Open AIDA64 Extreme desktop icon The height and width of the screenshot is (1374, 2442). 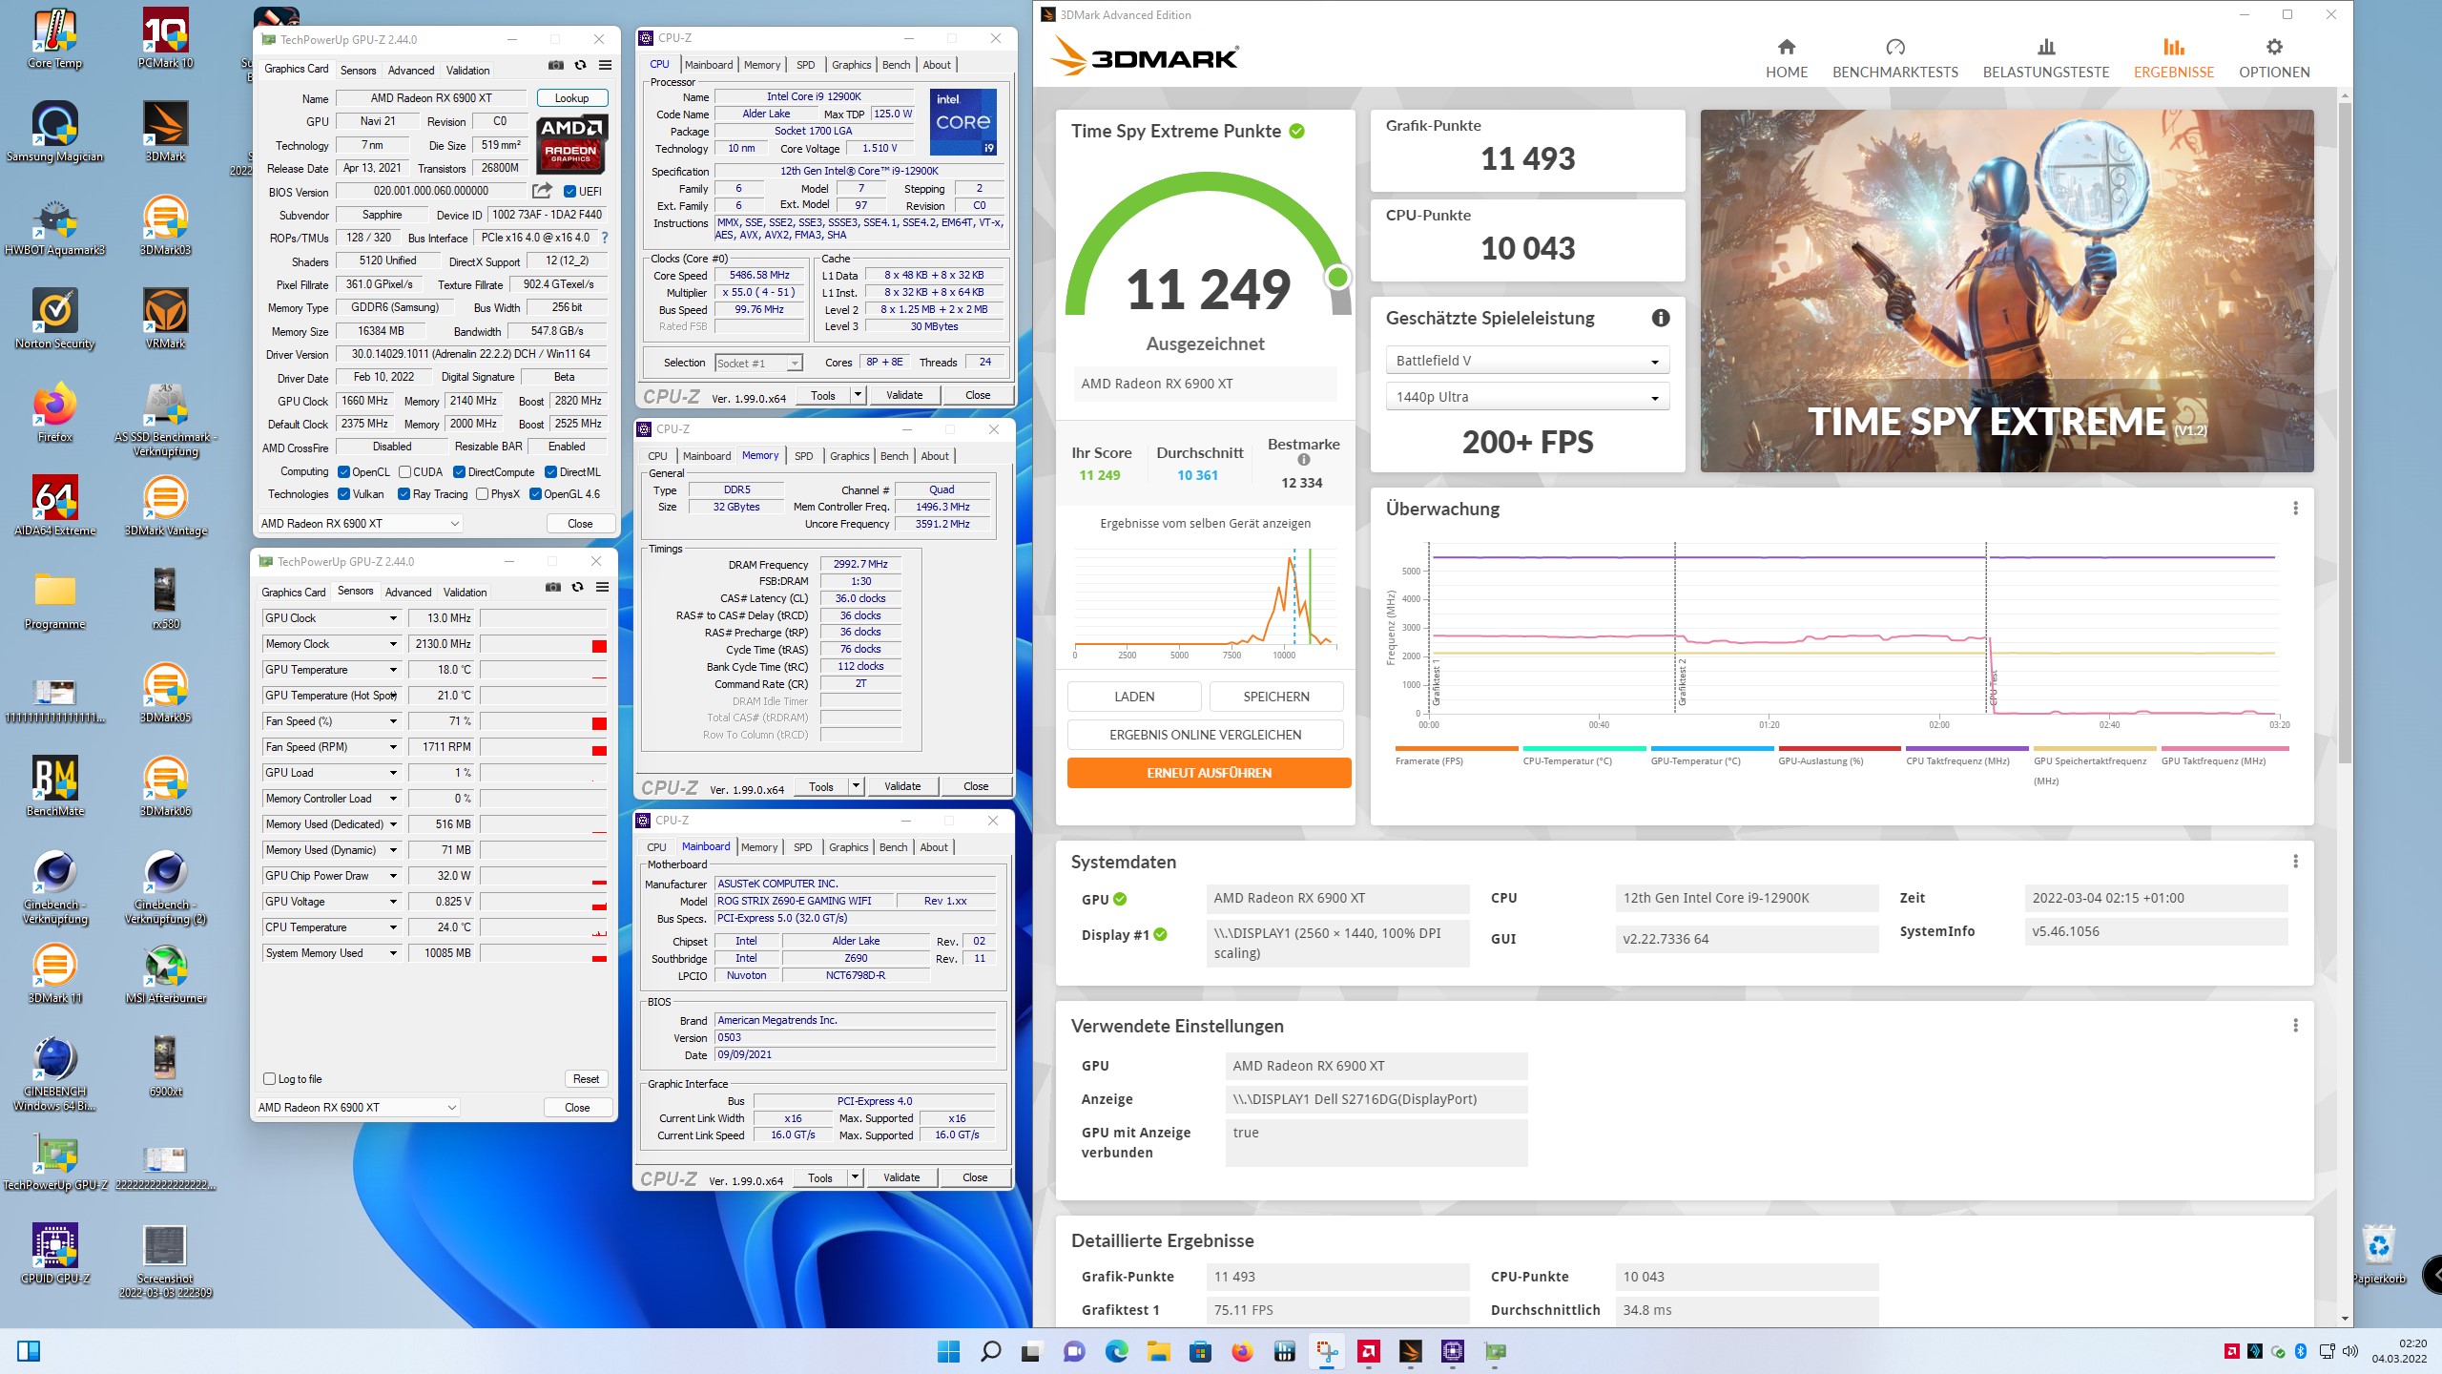(x=54, y=507)
